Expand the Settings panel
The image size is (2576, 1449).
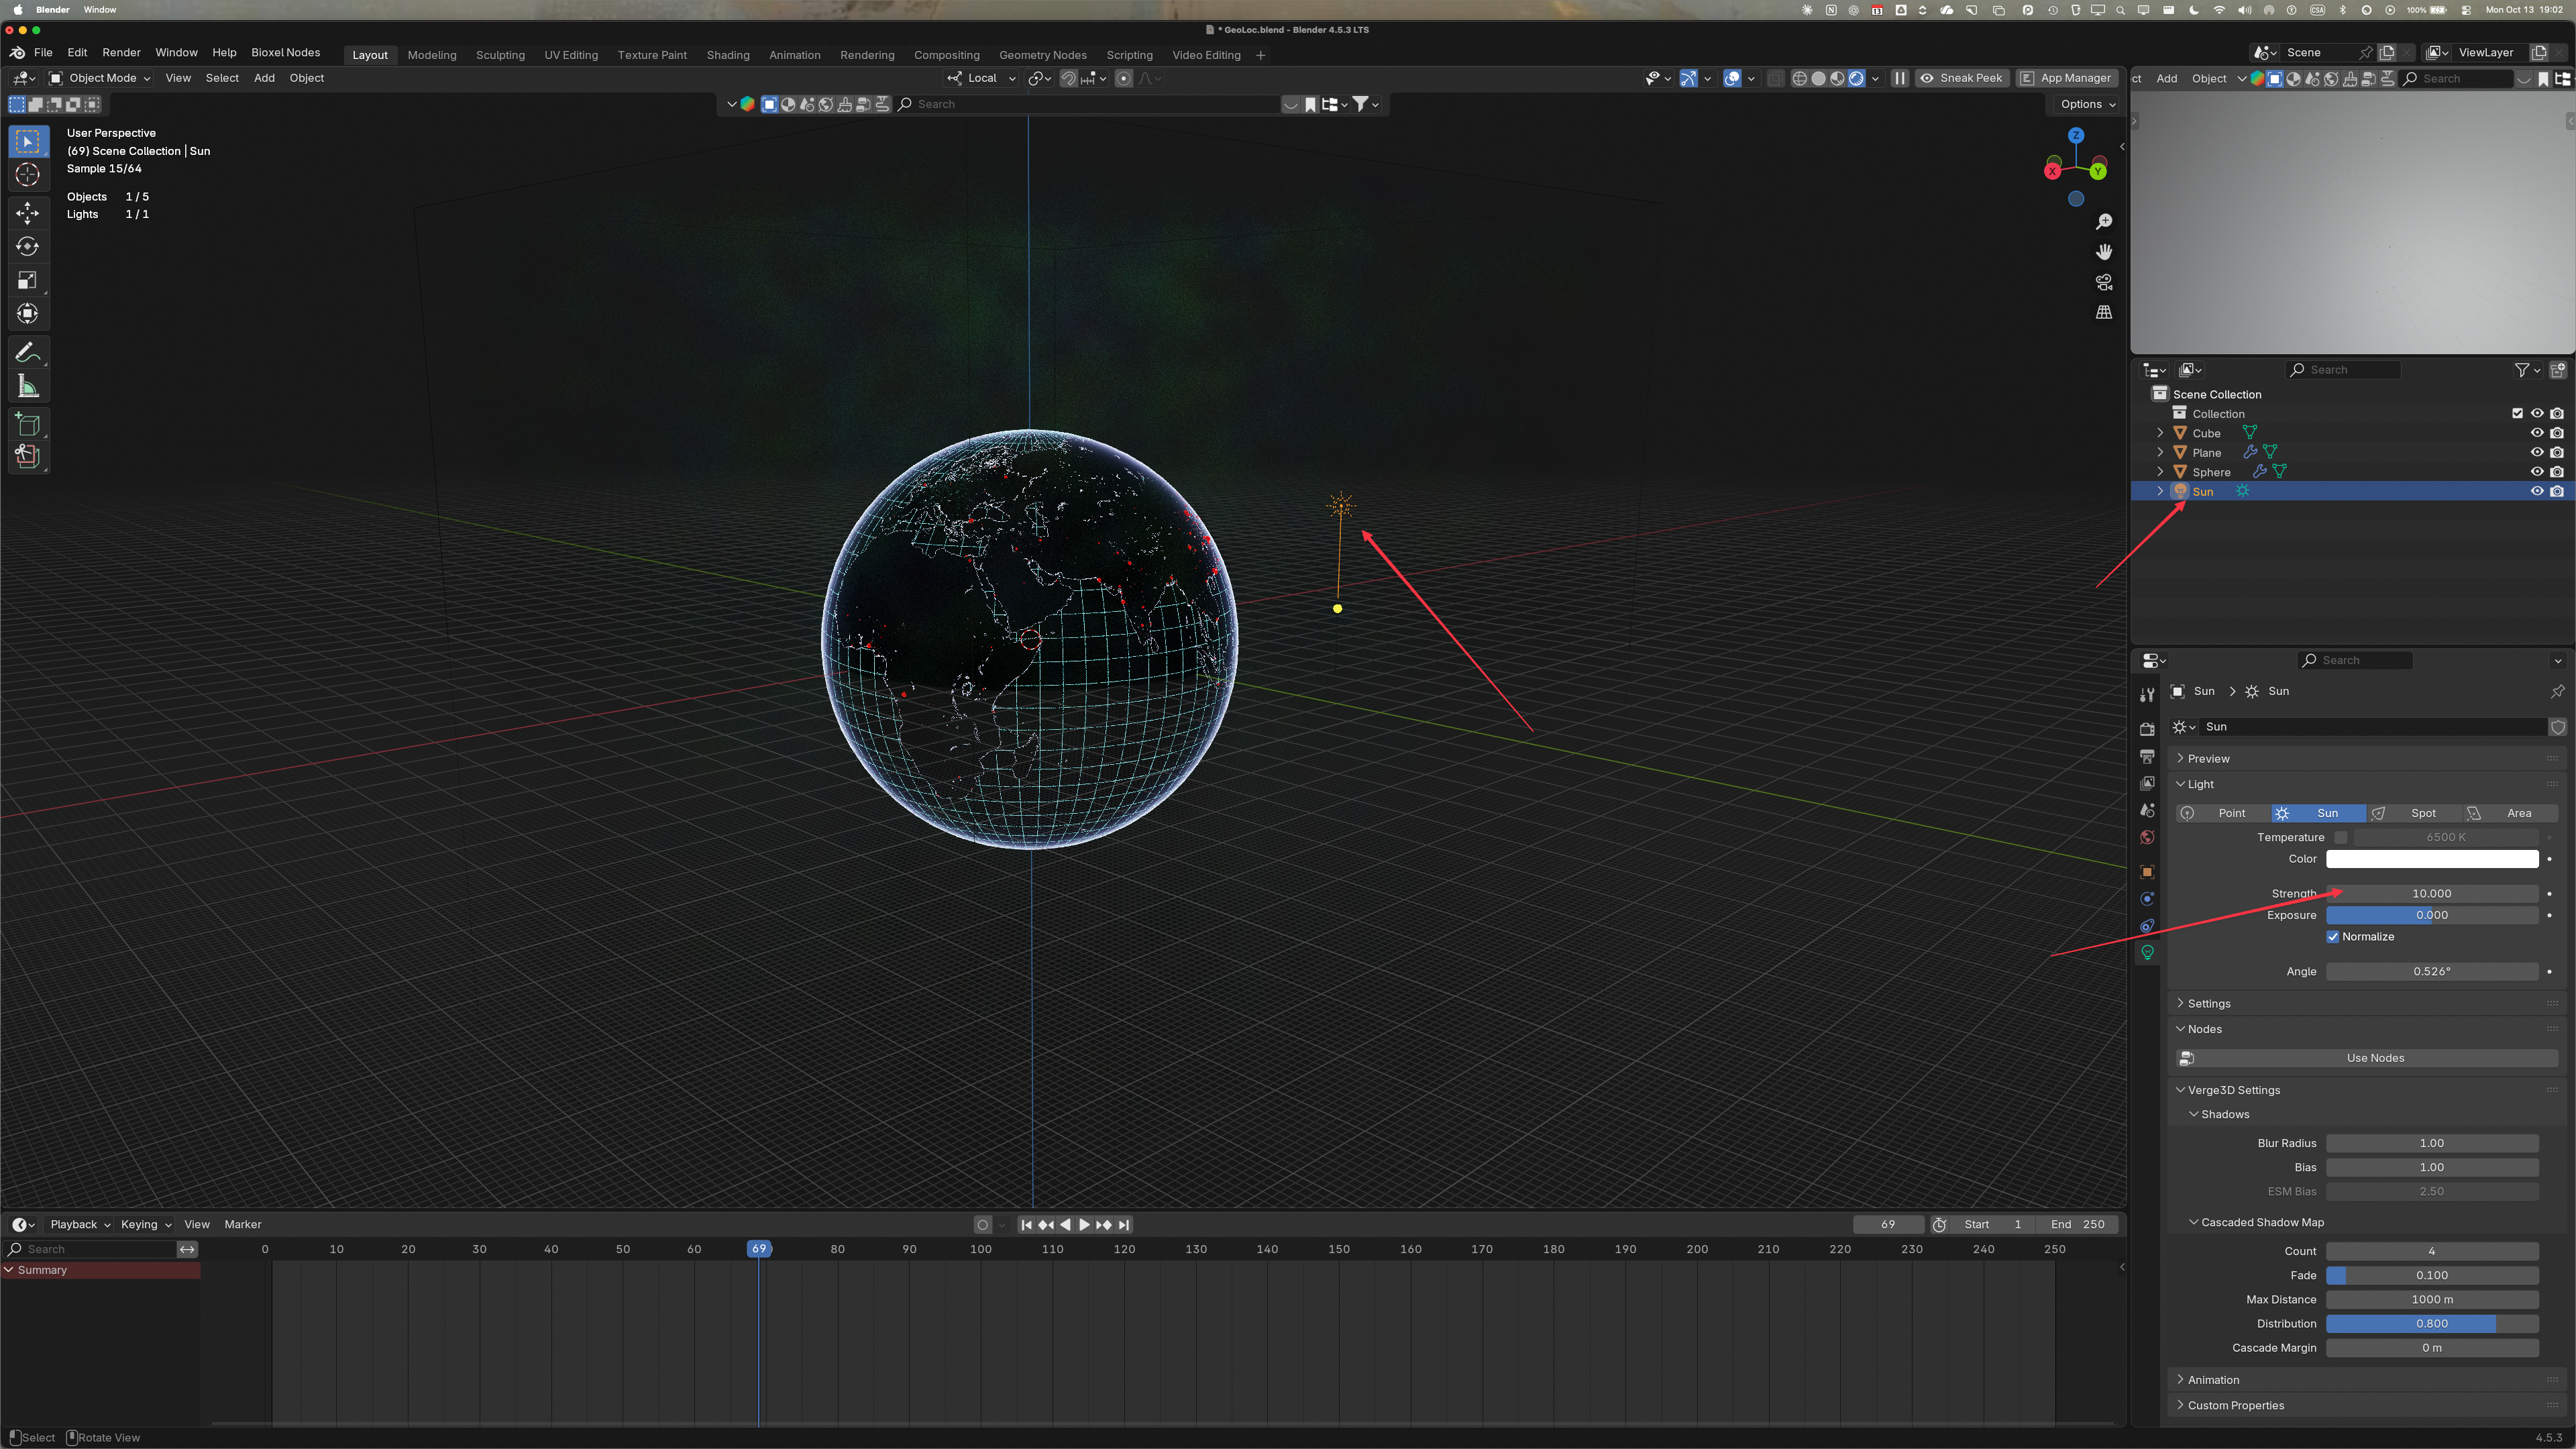2208,1003
